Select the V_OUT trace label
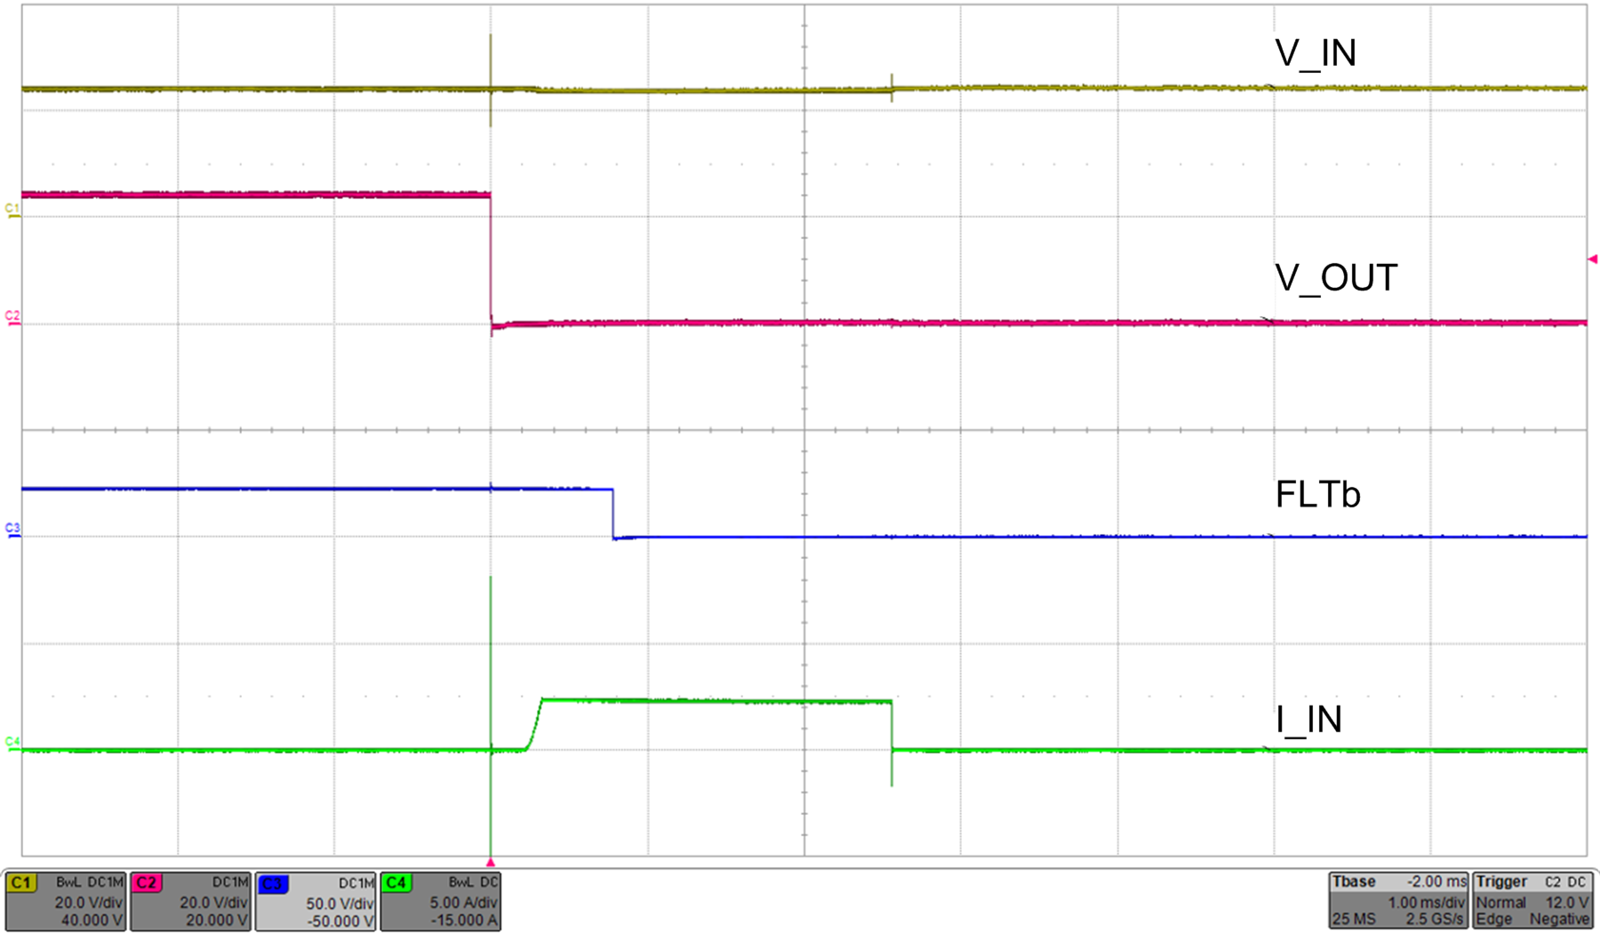The height and width of the screenshot is (933, 1600). [x=1336, y=278]
